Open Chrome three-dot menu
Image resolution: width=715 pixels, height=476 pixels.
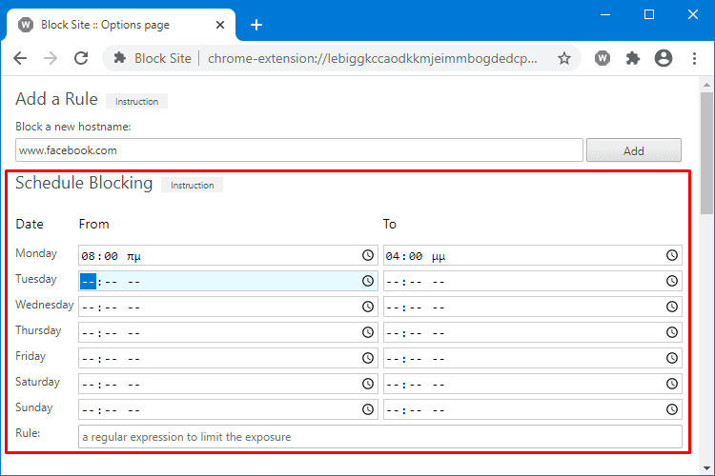694,58
